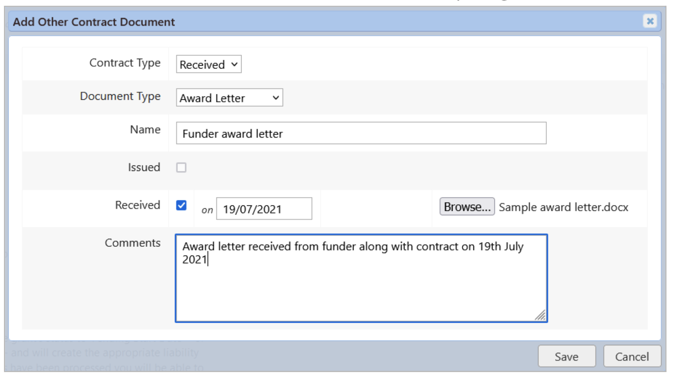
Task: Click the Received row label
Action: tap(137, 205)
